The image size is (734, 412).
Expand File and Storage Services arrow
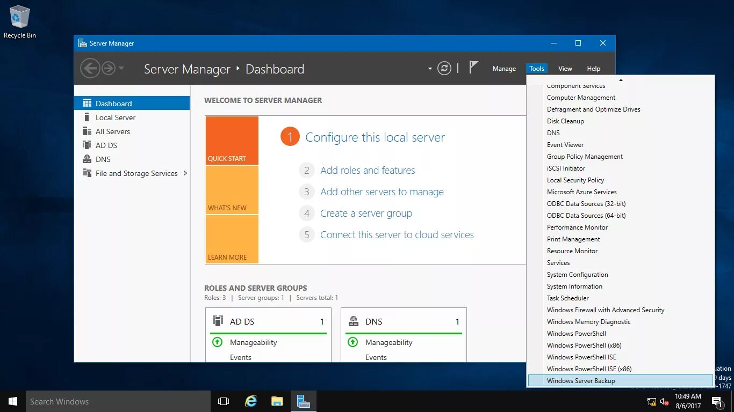185,173
